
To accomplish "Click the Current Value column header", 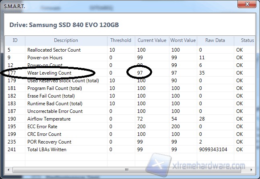I will pyautogui.click(x=152, y=40).
